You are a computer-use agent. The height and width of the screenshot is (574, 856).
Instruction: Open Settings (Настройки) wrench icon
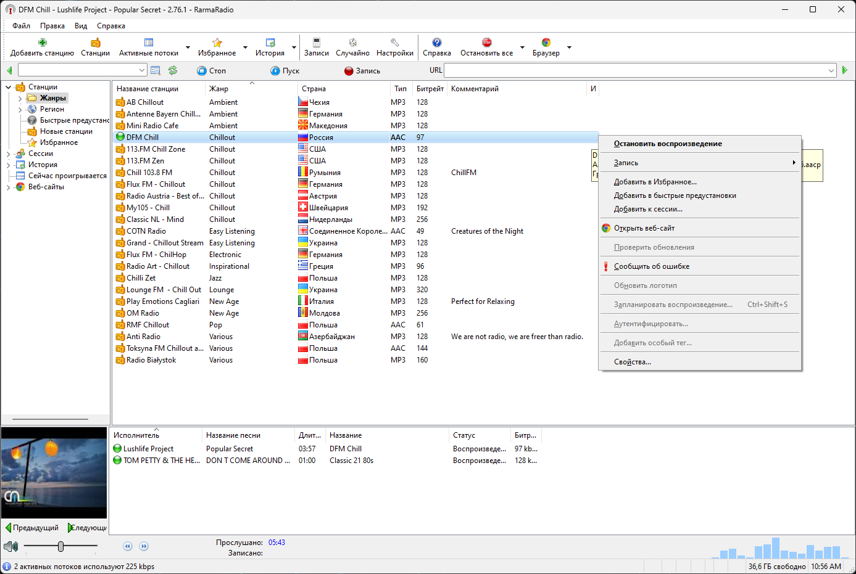[x=395, y=43]
